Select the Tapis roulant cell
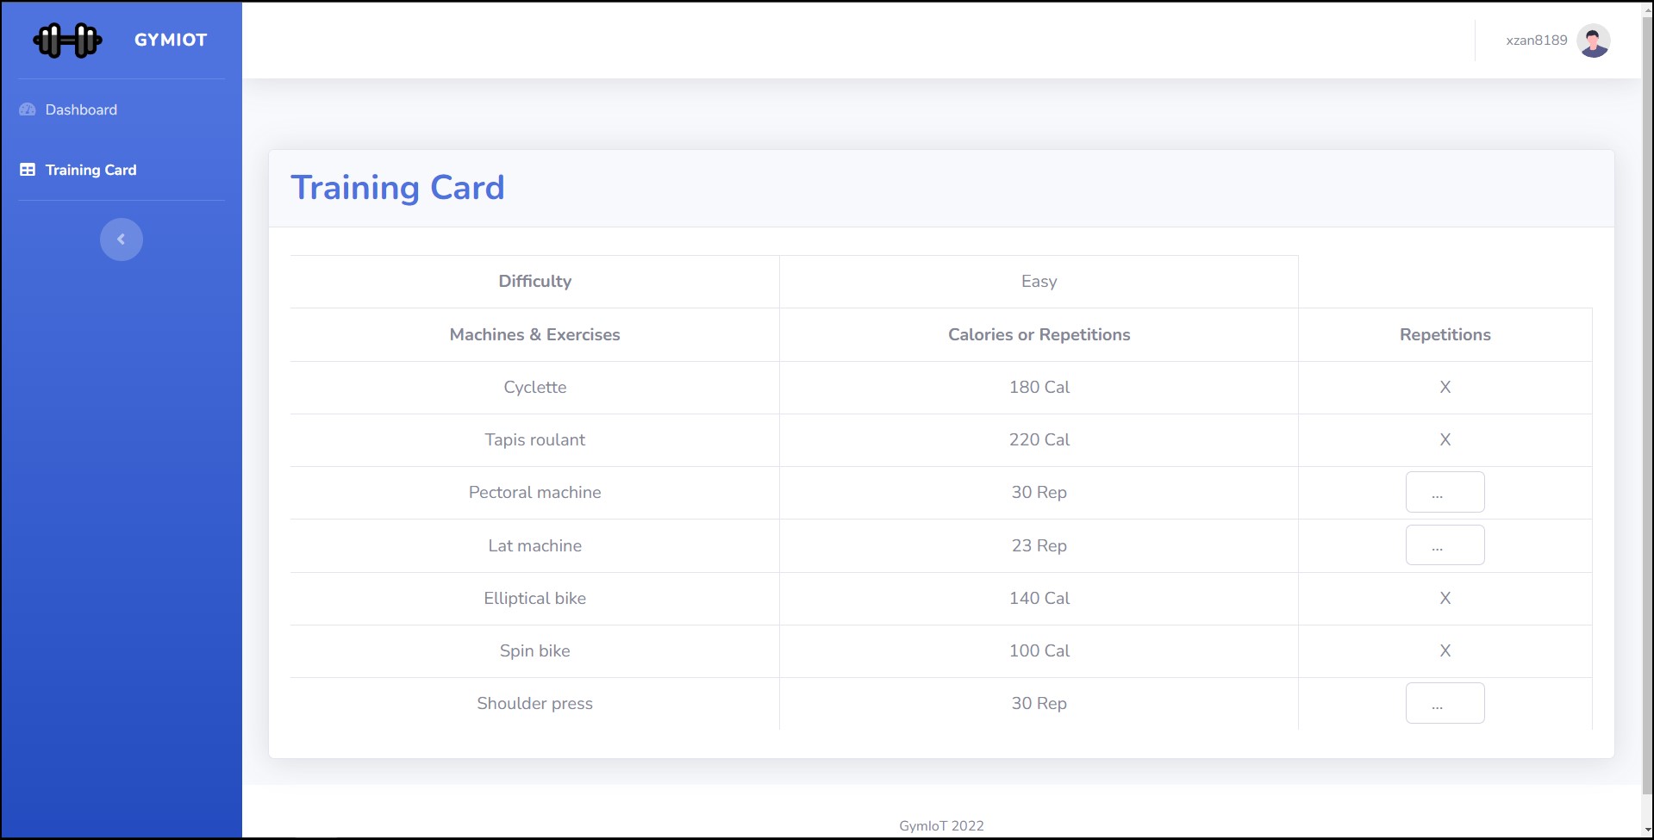Viewport: 1654px width, 840px height. point(535,439)
